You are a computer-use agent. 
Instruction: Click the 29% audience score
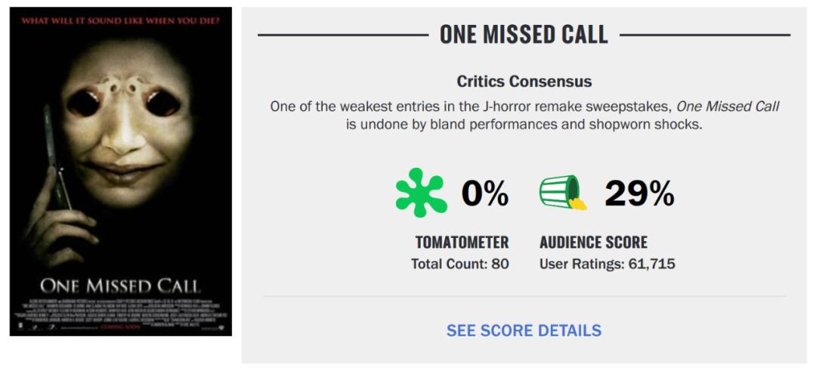point(638,194)
